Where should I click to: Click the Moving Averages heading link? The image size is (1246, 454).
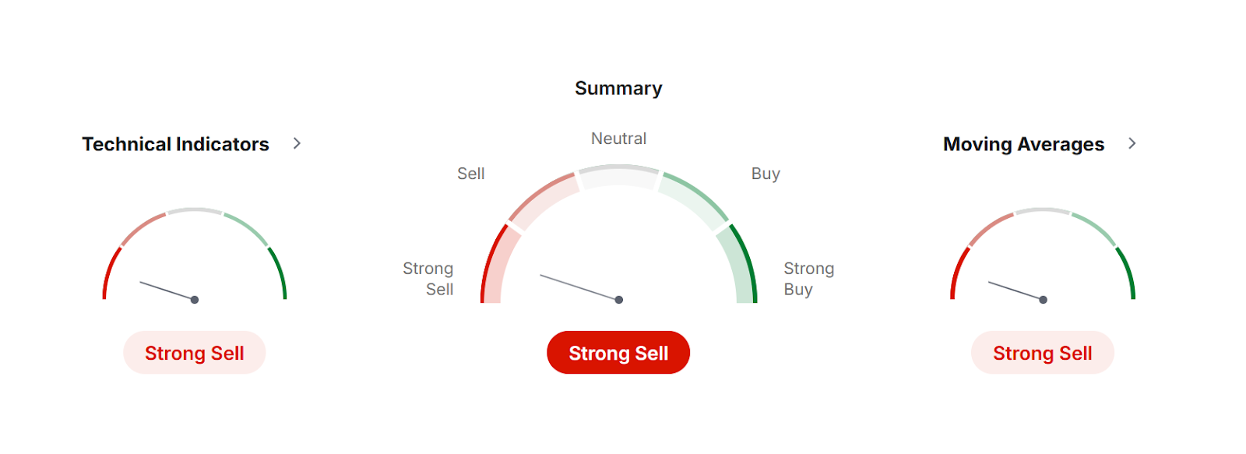pyautogui.click(x=1023, y=144)
